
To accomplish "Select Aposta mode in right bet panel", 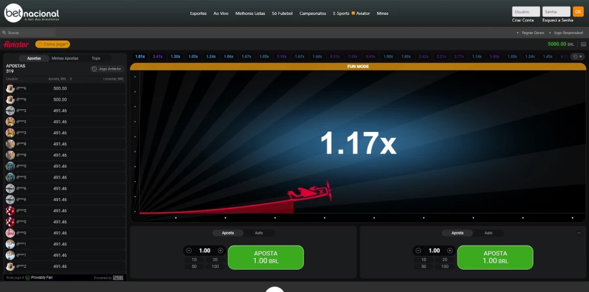I will (457, 233).
